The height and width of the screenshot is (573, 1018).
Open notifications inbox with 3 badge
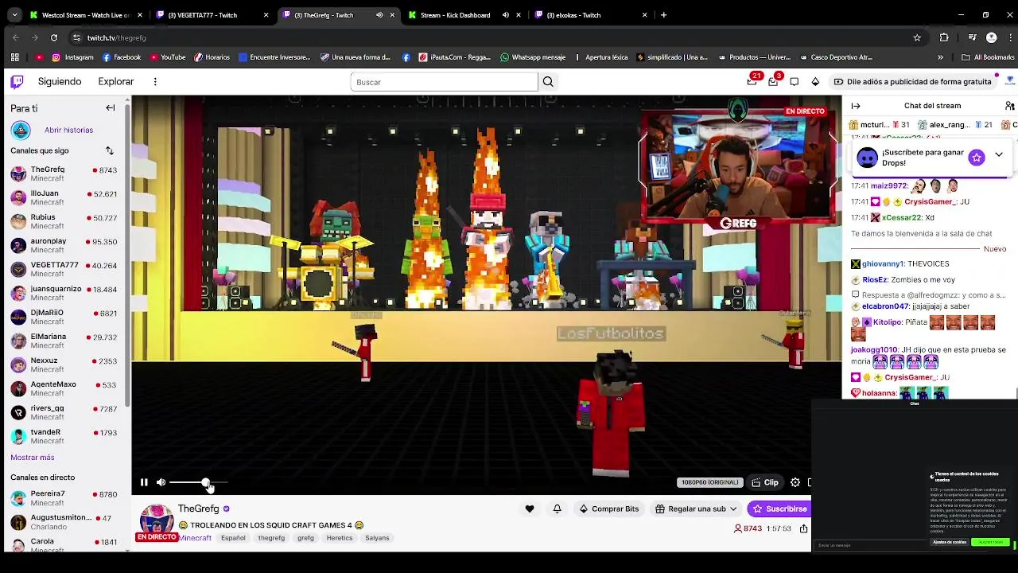pos(773,81)
